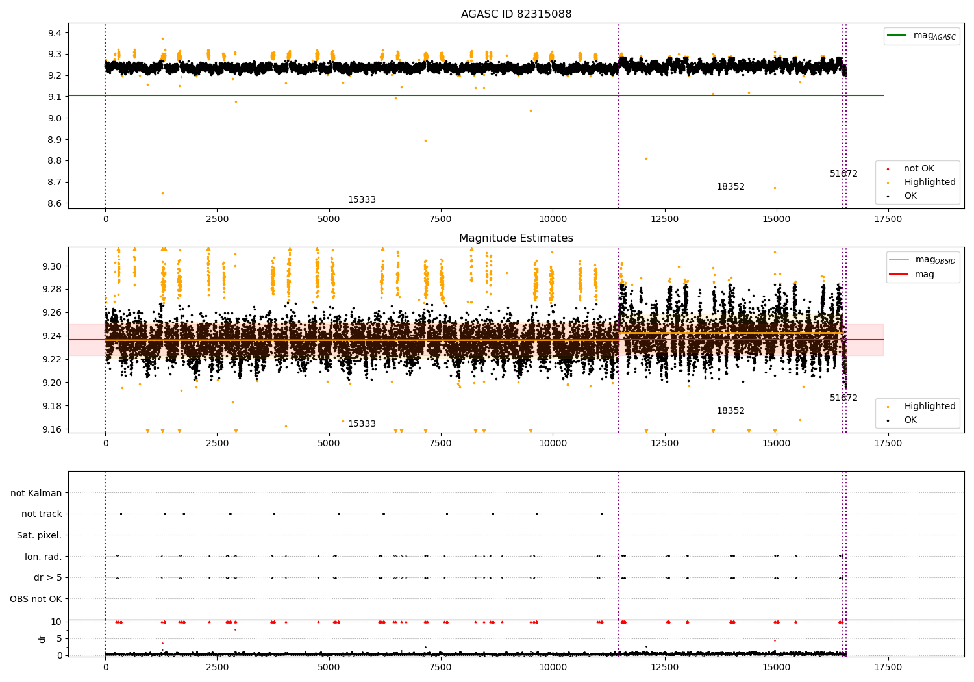Click the 18352 observation label in middle plot
The image size is (974, 682).
730,411
